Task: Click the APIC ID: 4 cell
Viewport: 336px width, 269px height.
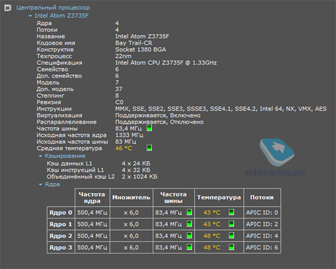Action: point(262,236)
